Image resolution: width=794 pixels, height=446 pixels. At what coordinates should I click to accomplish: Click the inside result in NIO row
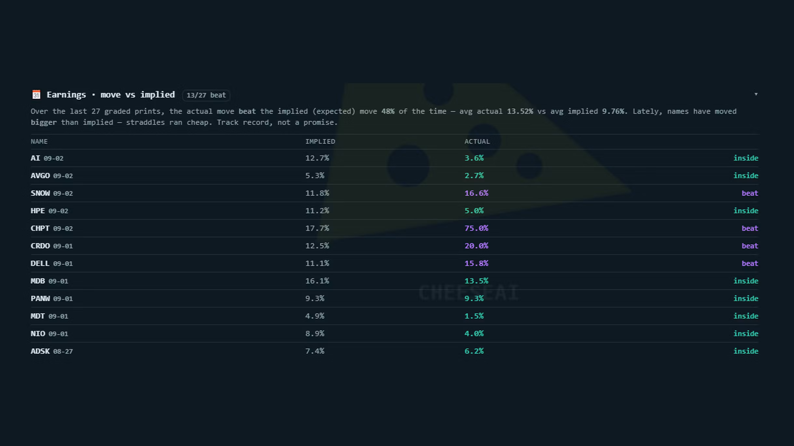tap(746, 334)
